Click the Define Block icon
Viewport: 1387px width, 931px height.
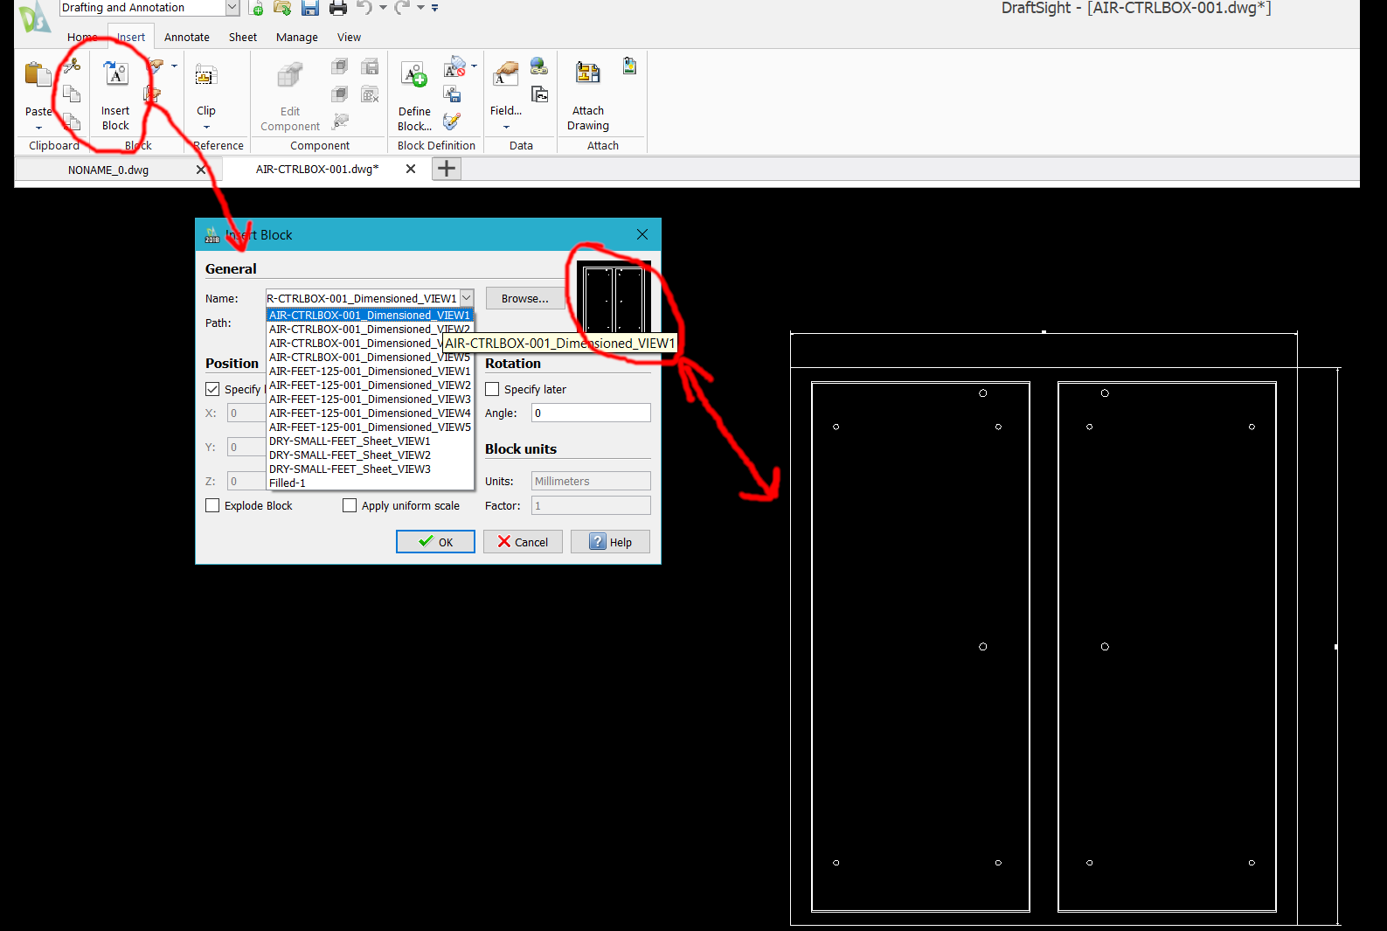pyautogui.click(x=413, y=75)
